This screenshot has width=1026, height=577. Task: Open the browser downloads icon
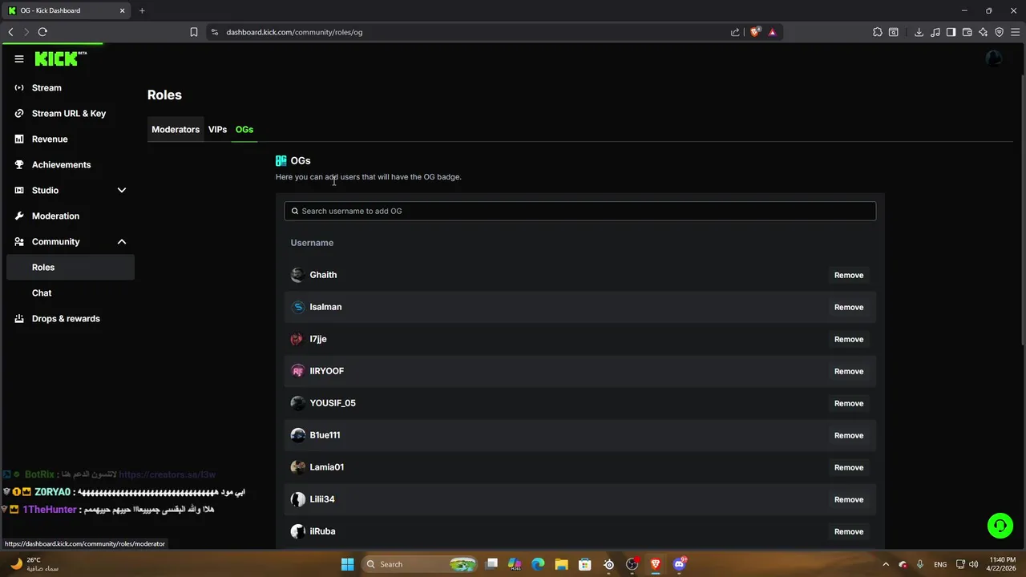[x=919, y=32]
